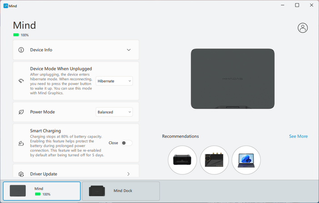Click the Power Mode leaf icon
This screenshot has width=319, height=203.
pyautogui.click(x=21, y=112)
